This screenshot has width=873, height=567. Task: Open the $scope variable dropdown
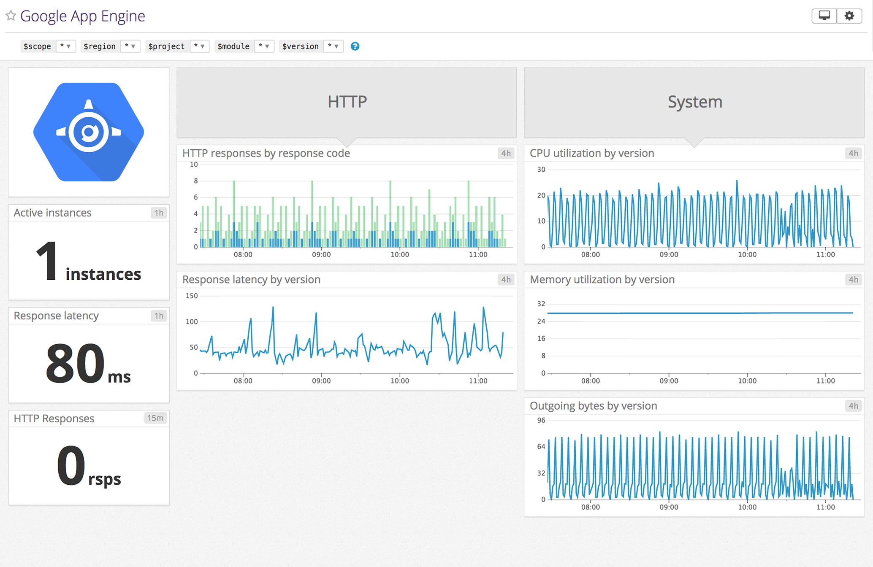point(65,46)
